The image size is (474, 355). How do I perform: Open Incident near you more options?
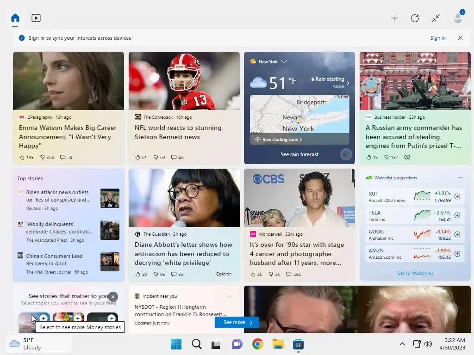coord(229,296)
